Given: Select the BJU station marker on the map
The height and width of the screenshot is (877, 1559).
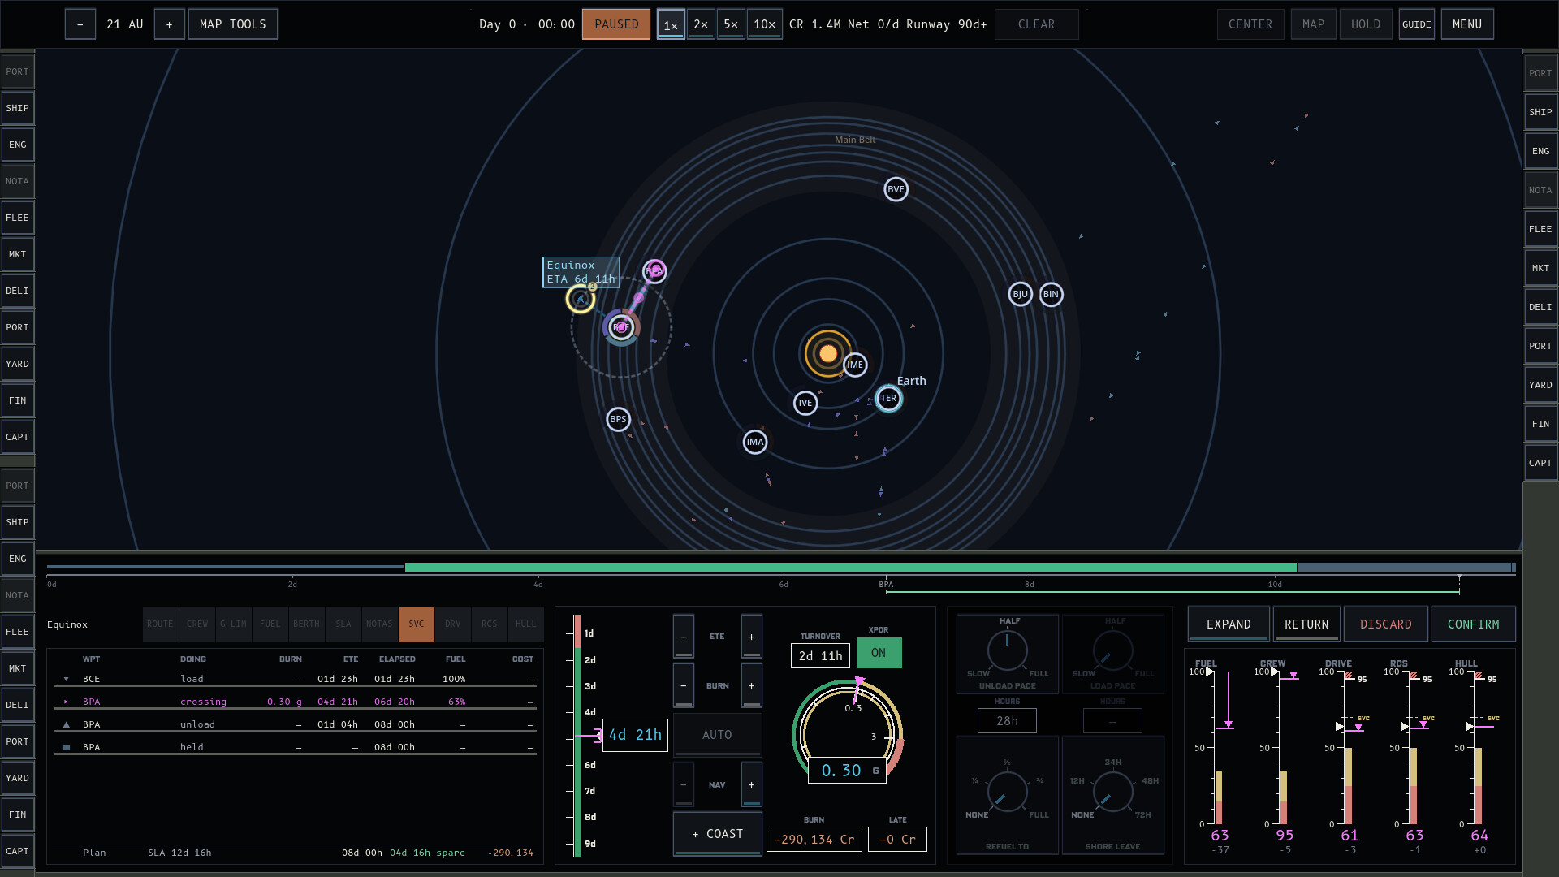Looking at the screenshot, I should click(1021, 294).
